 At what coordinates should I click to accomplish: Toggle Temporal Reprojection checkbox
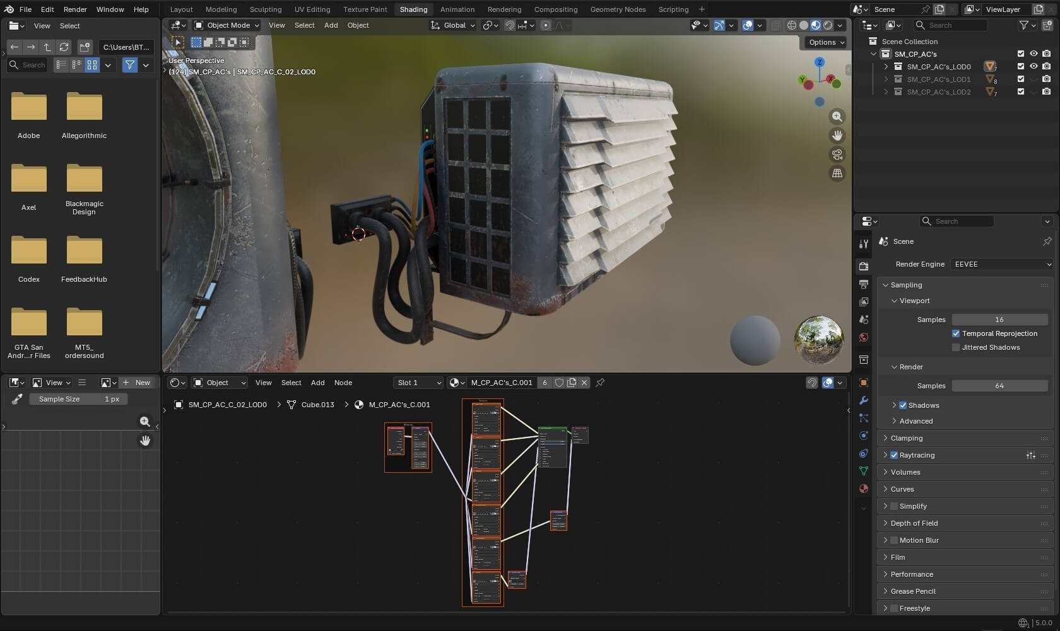coord(956,333)
